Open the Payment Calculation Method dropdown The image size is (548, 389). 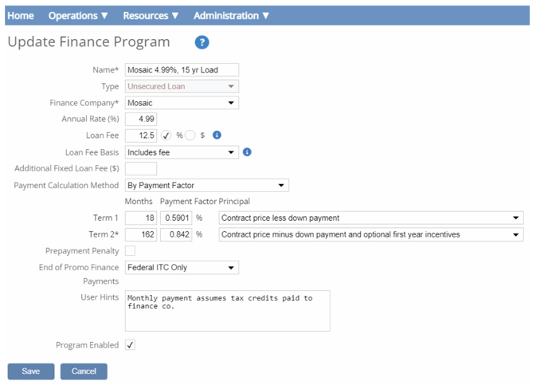(206, 186)
